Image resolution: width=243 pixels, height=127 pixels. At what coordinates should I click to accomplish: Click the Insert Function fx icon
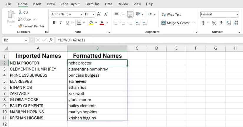[51, 40]
